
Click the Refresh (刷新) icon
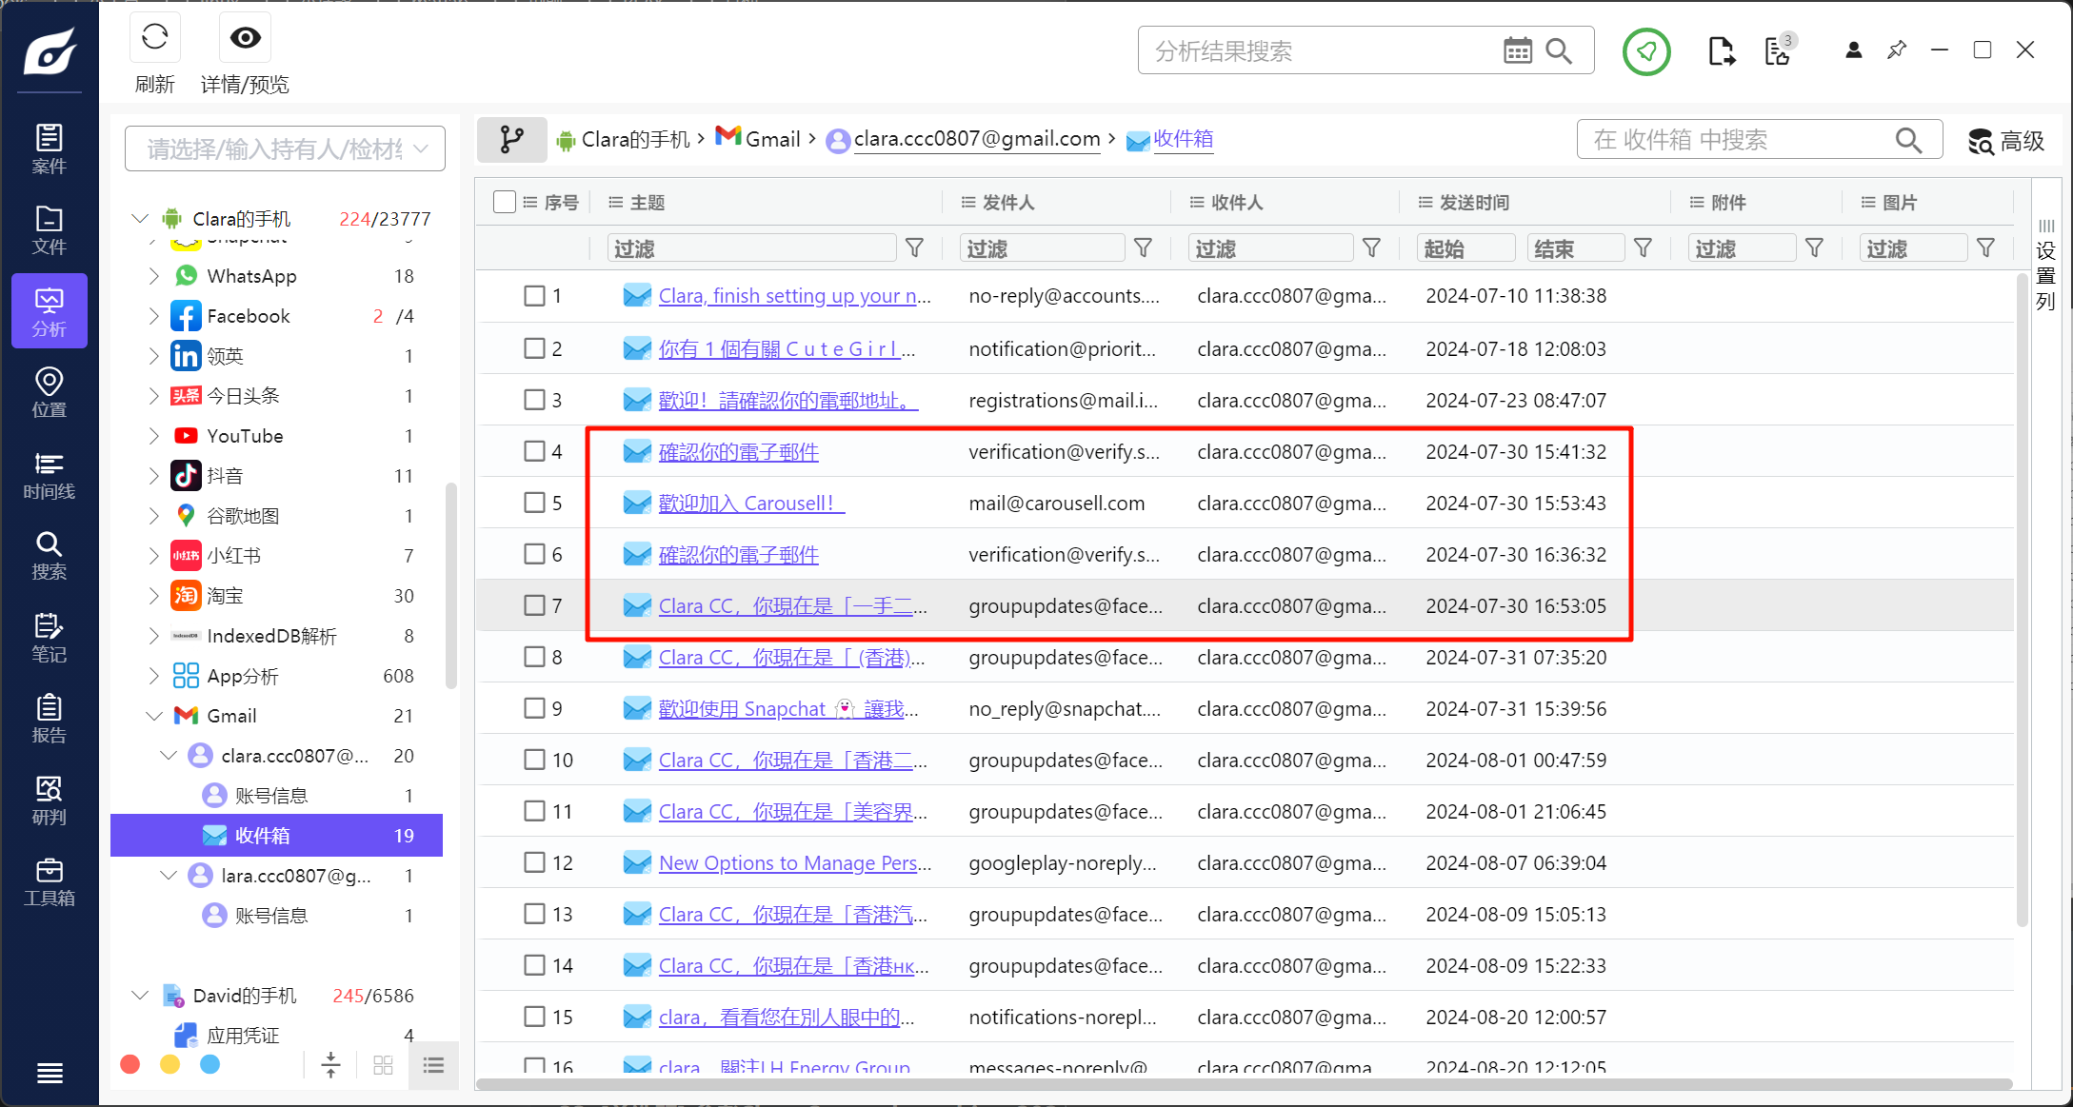click(154, 39)
